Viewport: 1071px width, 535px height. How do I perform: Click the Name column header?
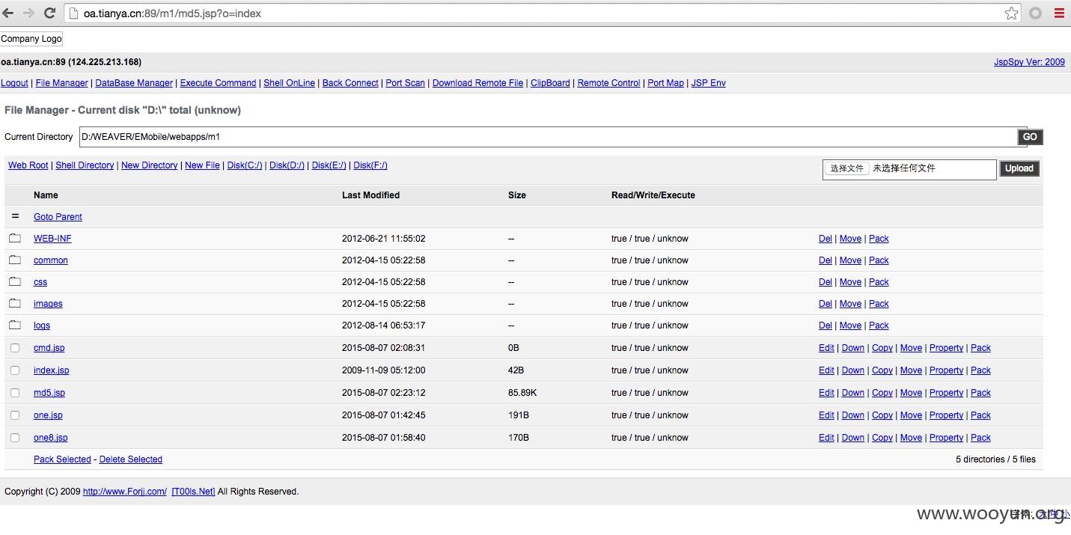tap(46, 195)
